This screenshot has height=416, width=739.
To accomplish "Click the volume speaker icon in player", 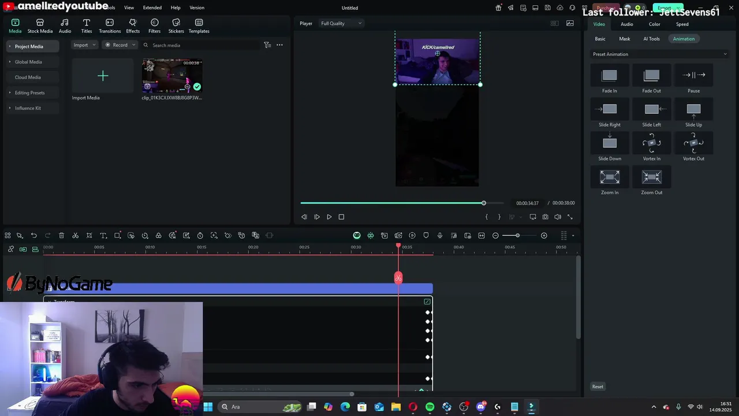I will point(557,217).
